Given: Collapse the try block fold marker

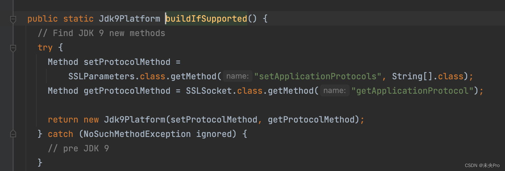Looking at the screenshot, I should [13, 48].
